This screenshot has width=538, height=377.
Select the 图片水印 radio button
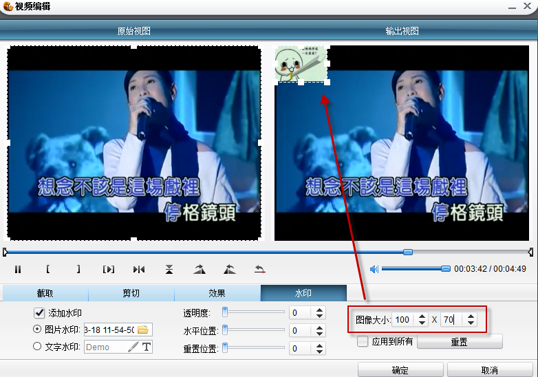pyautogui.click(x=37, y=330)
